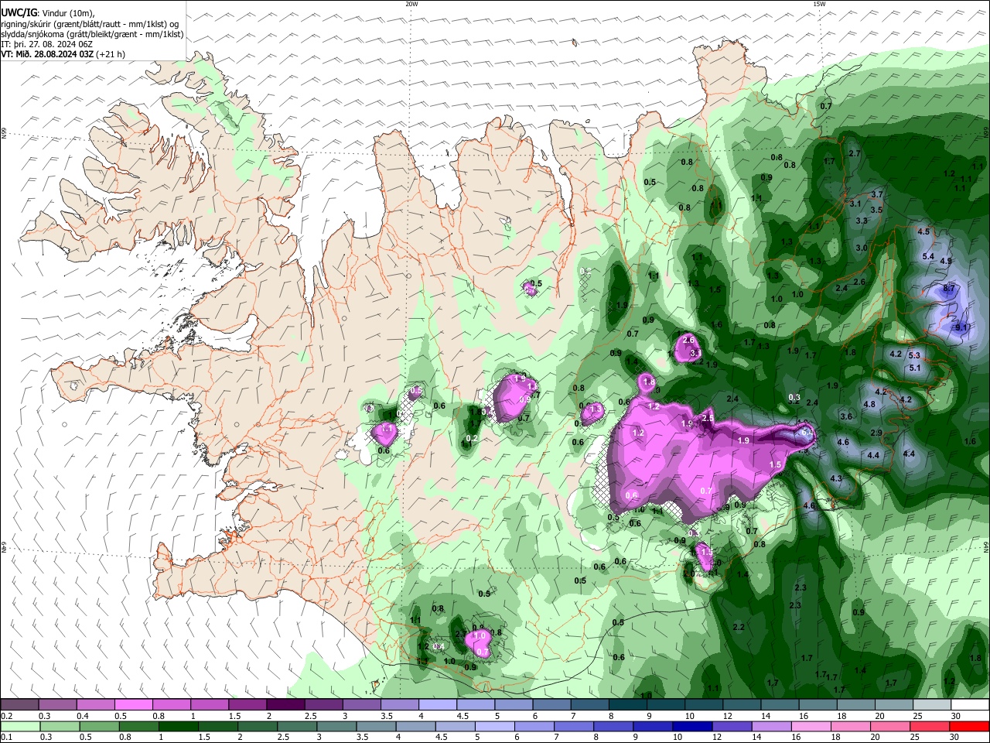Pick the lavender 14–16 swatch in the bottom legend row
The image size is (990, 743).
pos(772,727)
